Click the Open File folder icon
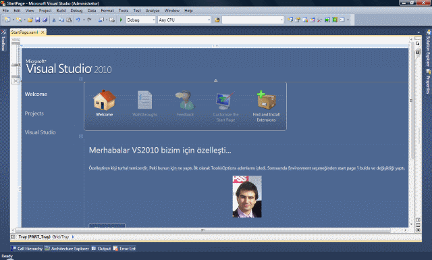The width and height of the screenshot is (432, 260). pos(30,20)
